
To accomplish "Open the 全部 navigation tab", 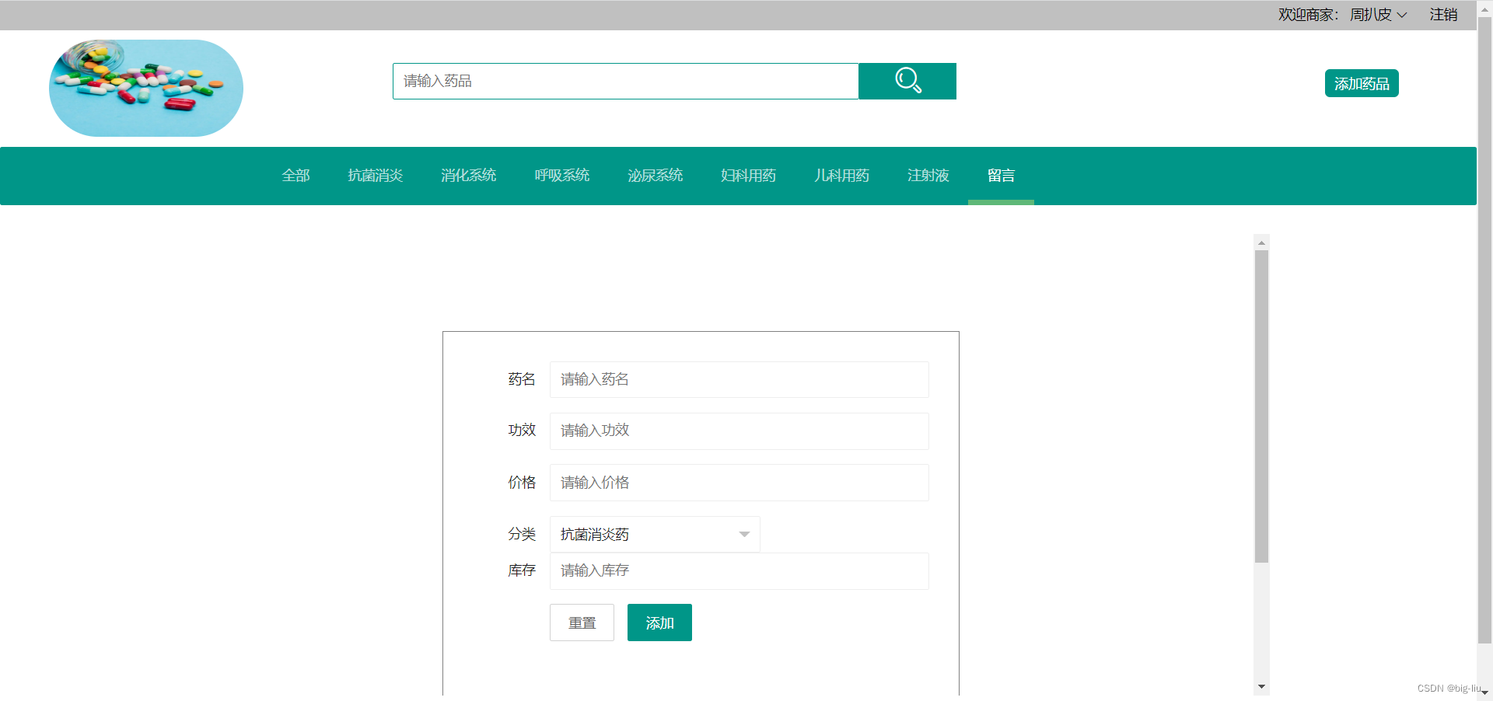I will [295, 176].
